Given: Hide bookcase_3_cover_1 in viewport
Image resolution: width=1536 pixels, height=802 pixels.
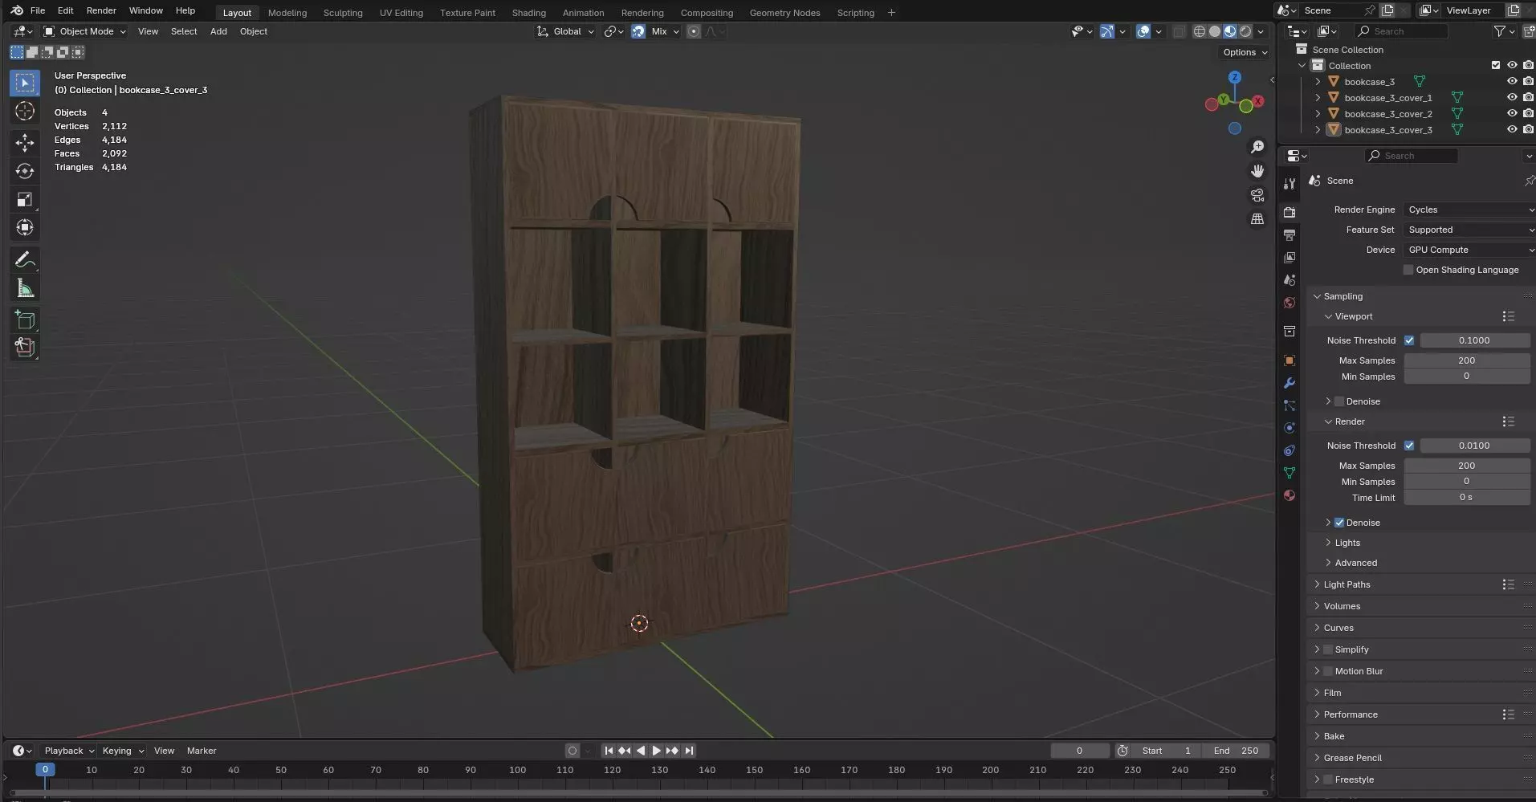Looking at the screenshot, I should coord(1512,97).
